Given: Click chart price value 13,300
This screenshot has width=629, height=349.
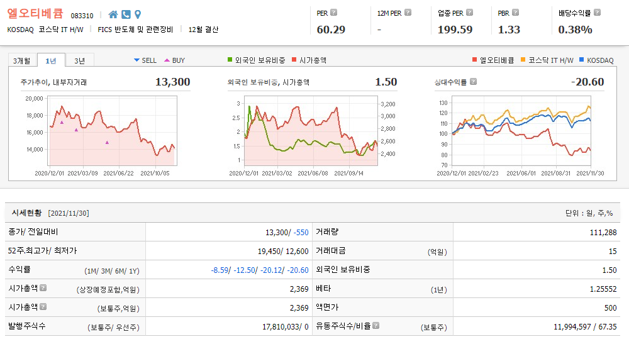Looking at the screenshot, I should pos(172,82).
